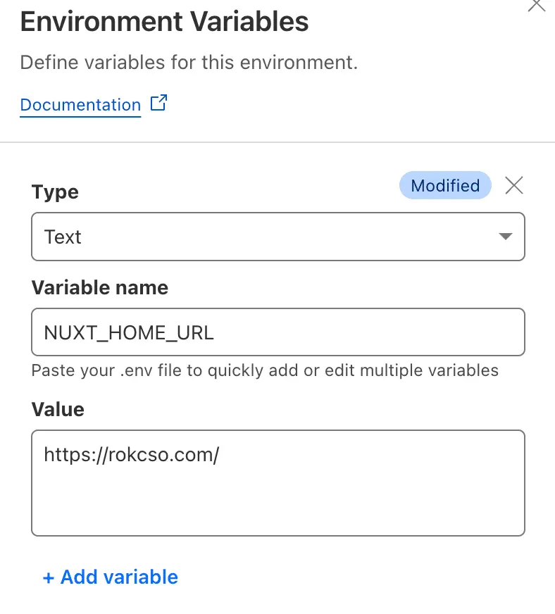
Task: Remove the NUXT_HOME_URL variable with X icon
Action: point(514,185)
